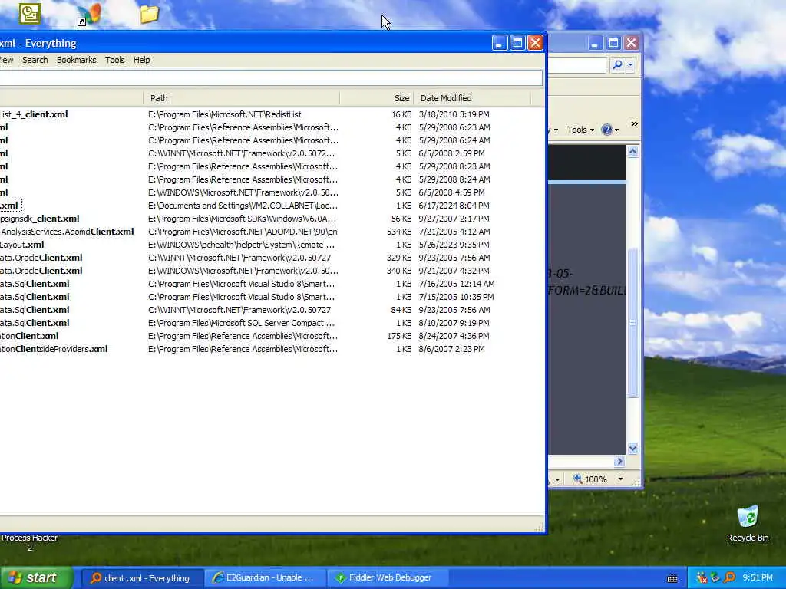Select the ClientsideProviders.xml file
Viewport: 786px width, 589px height.
coord(54,349)
